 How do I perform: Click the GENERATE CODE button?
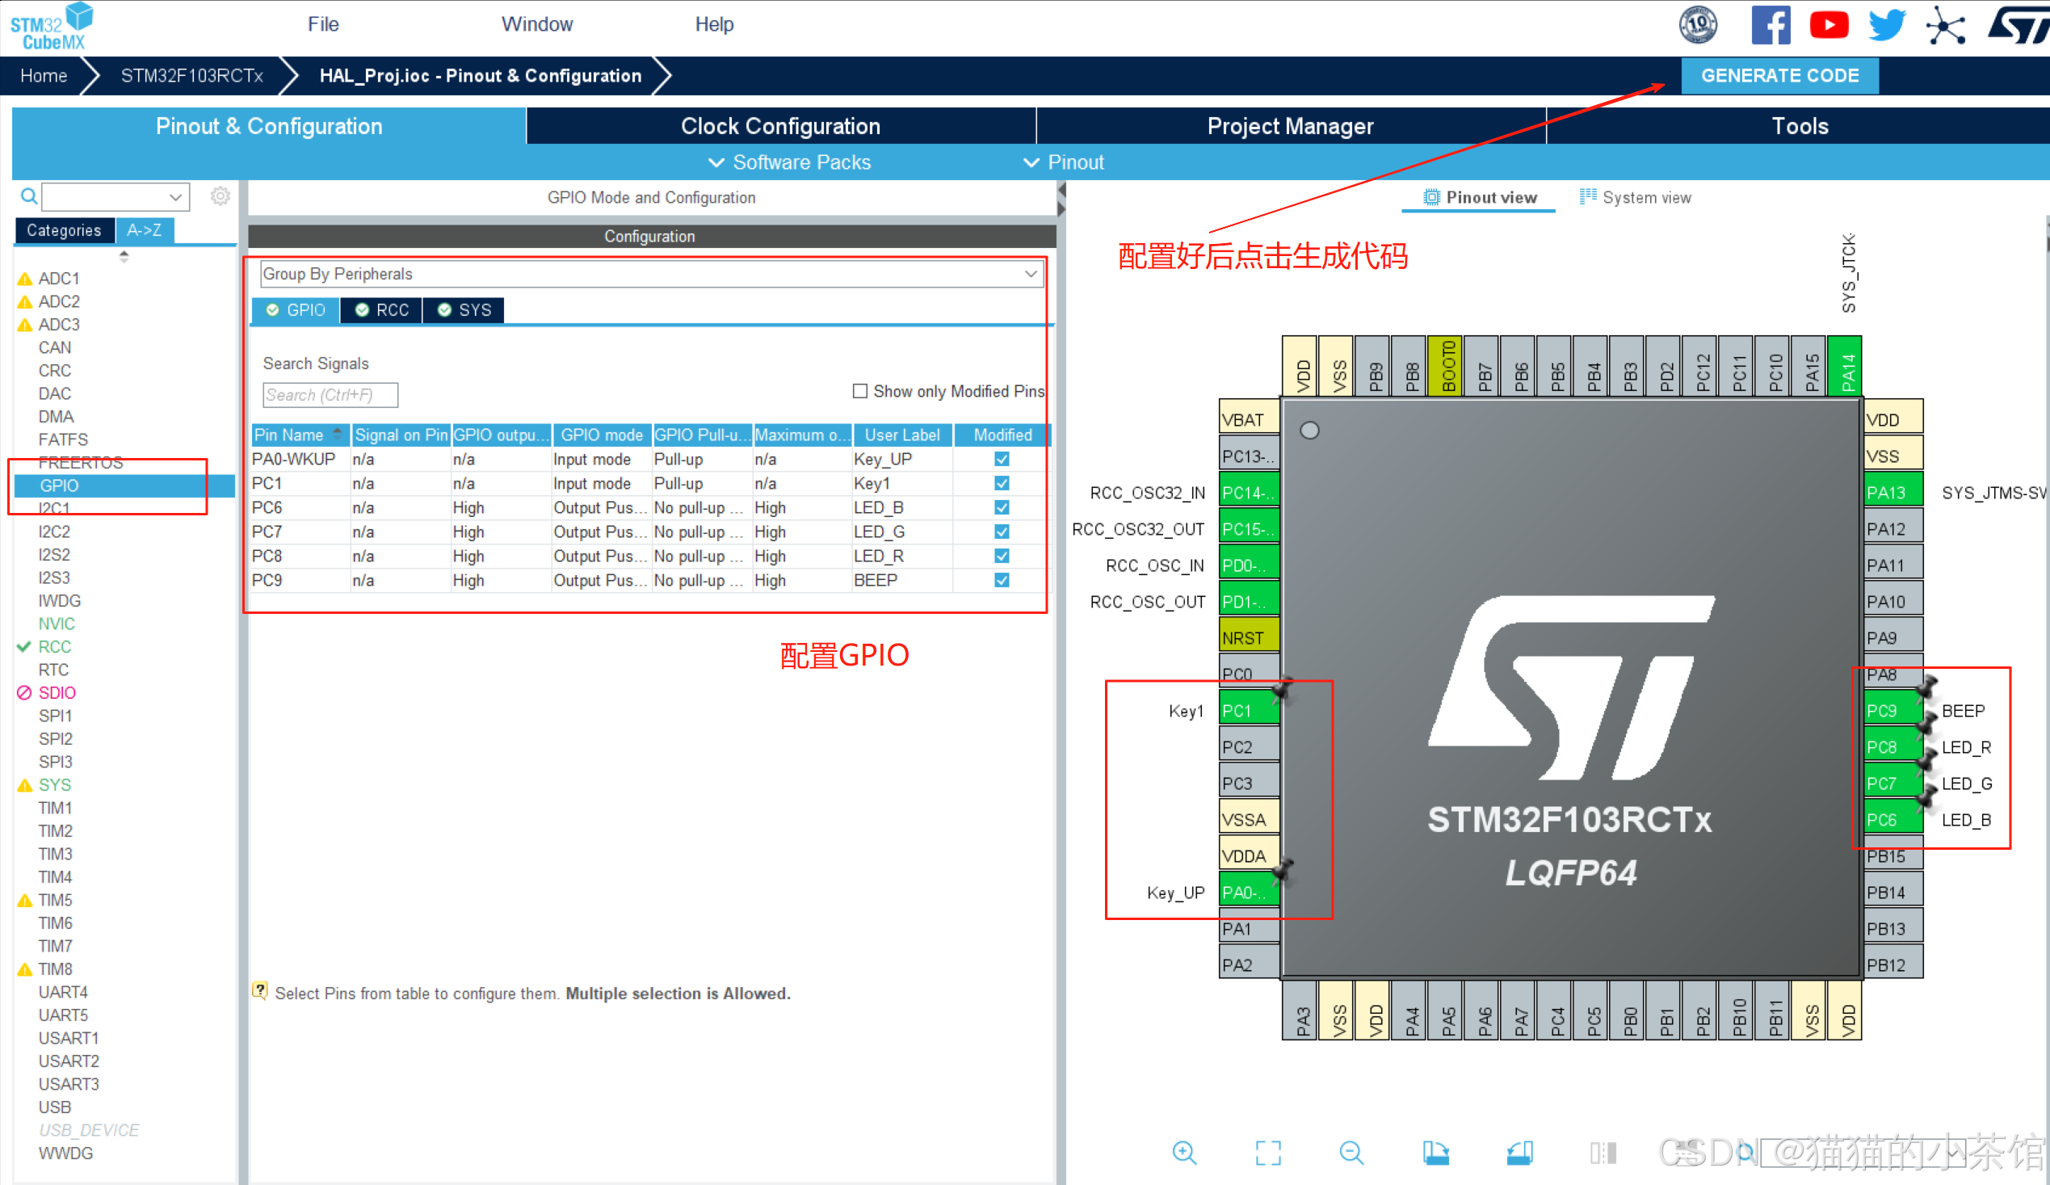1780,76
